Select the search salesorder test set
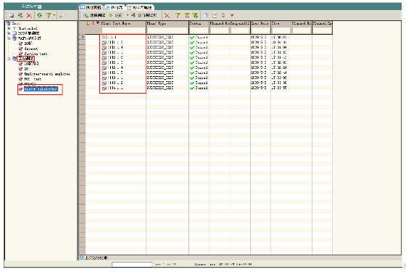The height and width of the screenshot is (272, 406). click(41, 89)
